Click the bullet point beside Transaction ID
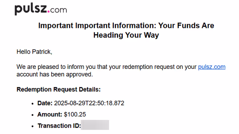Screen dimensions: 239x134 click(32, 126)
